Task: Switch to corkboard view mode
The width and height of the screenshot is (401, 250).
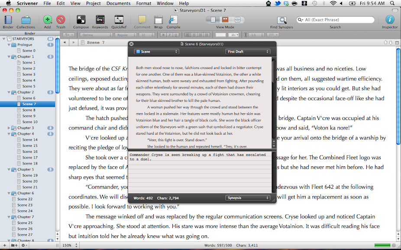Action: (x=225, y=19)
